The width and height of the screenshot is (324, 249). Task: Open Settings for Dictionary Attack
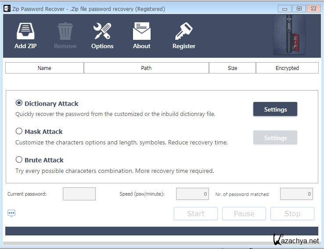point(275,109)
